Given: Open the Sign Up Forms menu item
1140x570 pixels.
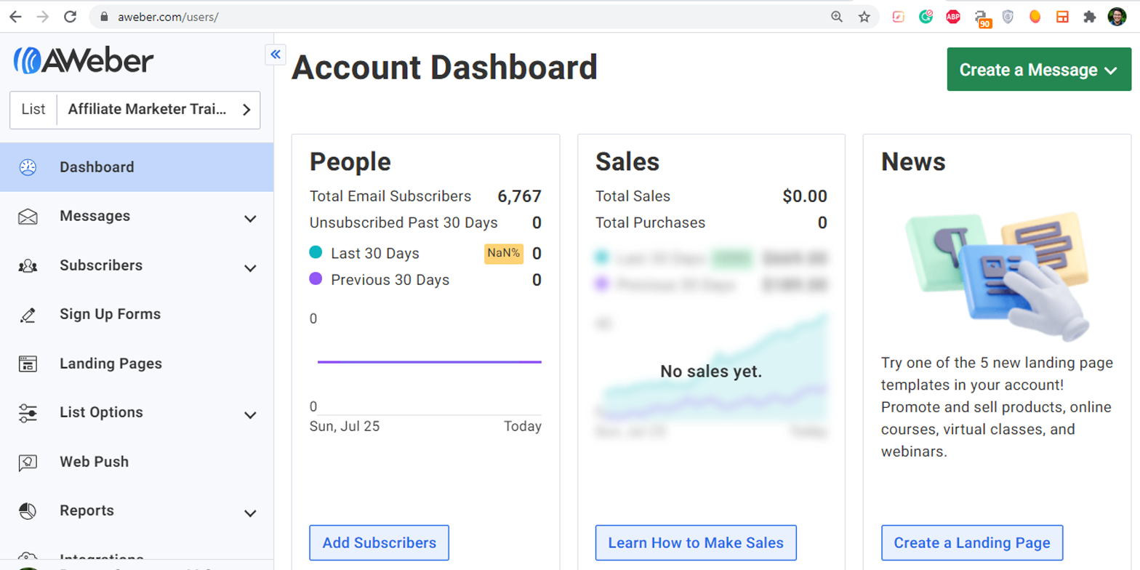Looking at the screenshot, I should pyautogui.click(x=110, y=314).
